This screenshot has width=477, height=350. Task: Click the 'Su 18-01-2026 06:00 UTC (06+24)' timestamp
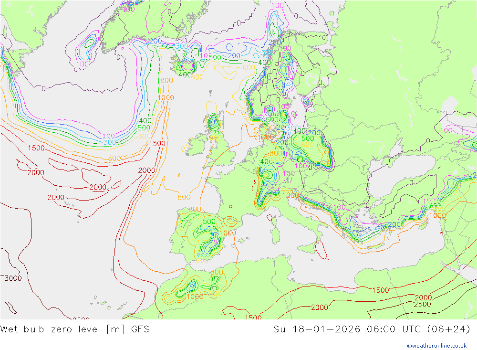pyautogui.click(x=372, y=329)
